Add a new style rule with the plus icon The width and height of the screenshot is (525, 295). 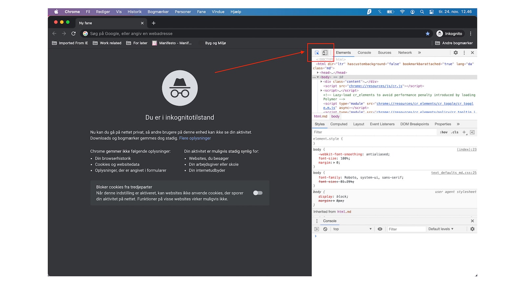click(x=464, y=132)
